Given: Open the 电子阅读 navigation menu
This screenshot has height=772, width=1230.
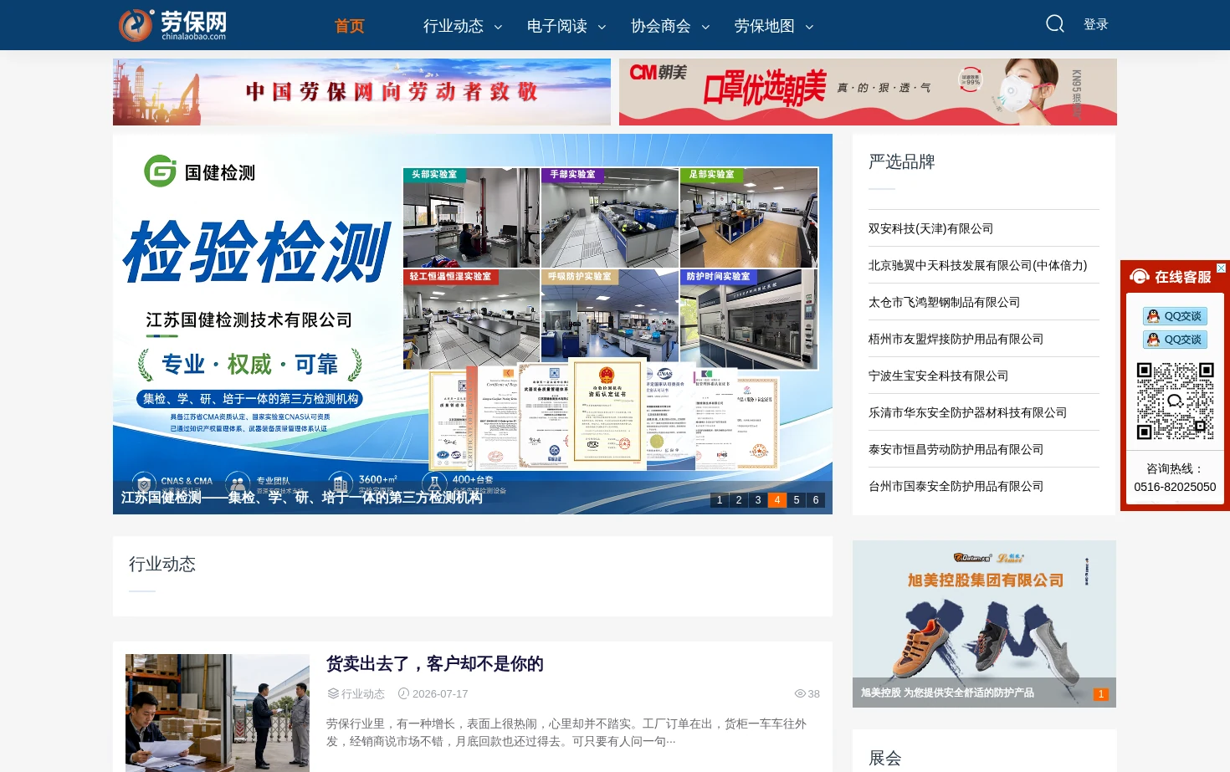Looking at the screenshot, I should (557, 26).
